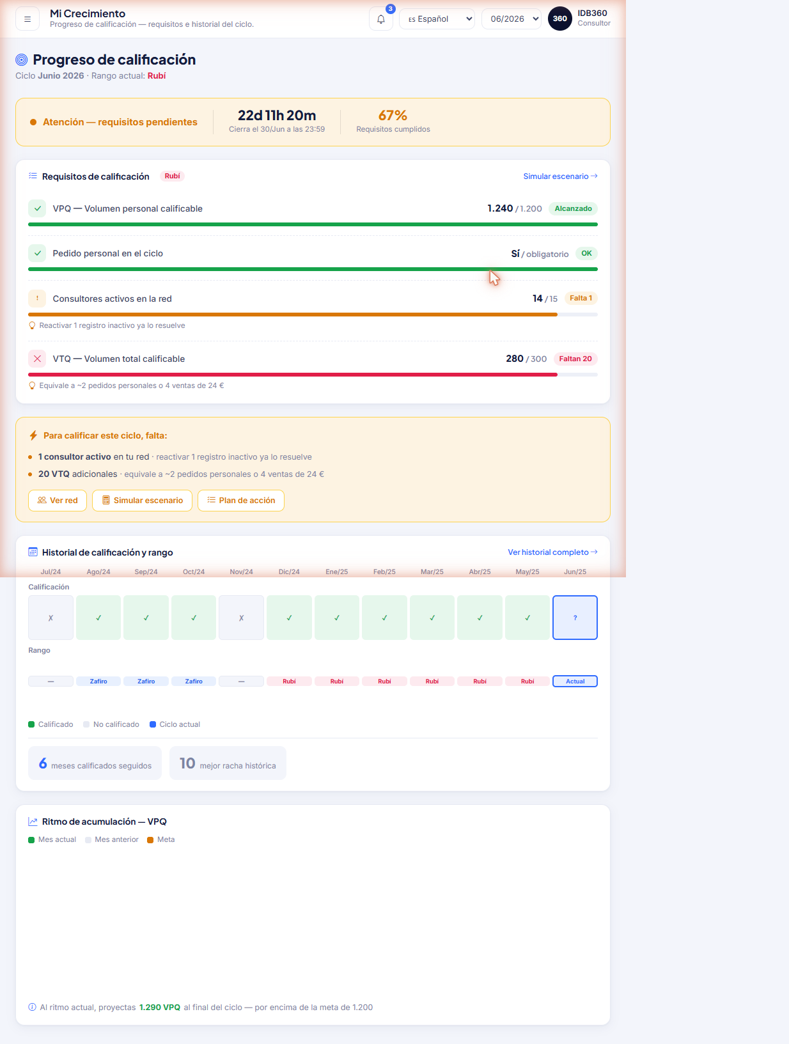Click the Actual rank badge
The width and height of the screenshot is (789, 1044).
click(x=575, y=682)
